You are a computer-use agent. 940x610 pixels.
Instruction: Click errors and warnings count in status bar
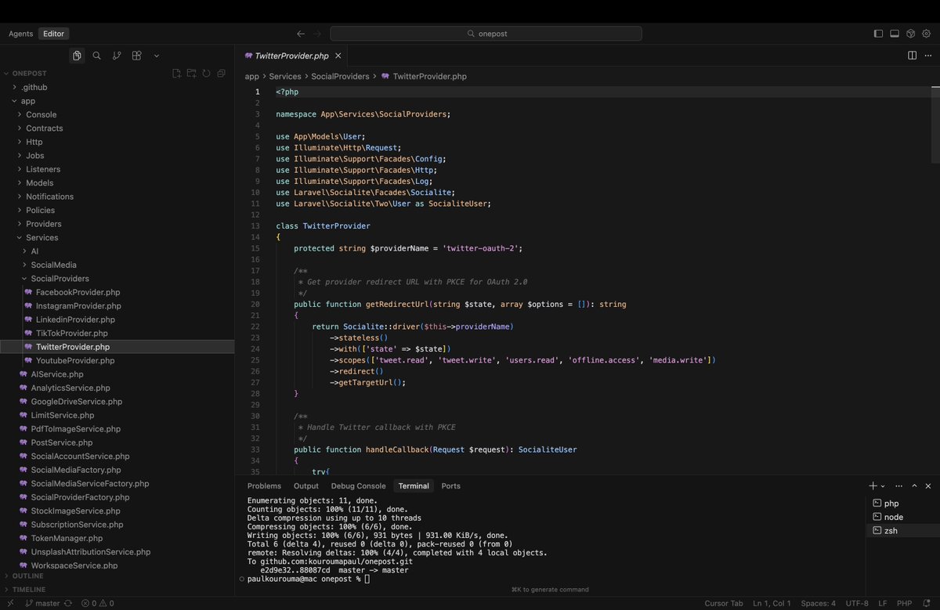coord(98,604)
